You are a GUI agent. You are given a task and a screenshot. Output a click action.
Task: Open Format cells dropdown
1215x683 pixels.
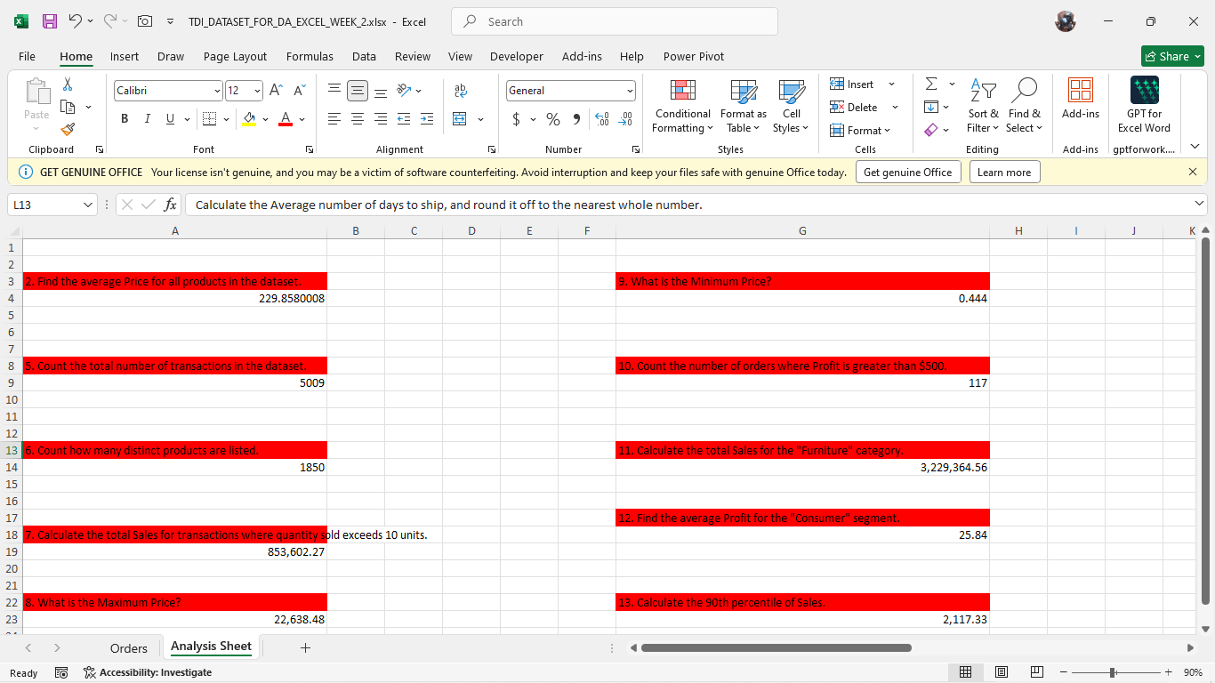(x=862, y=131)
